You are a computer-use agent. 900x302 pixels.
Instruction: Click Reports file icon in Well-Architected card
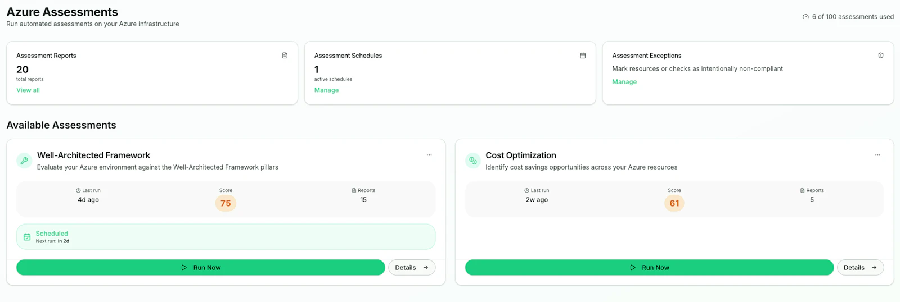pyautogui.click(x=354, y=190)
